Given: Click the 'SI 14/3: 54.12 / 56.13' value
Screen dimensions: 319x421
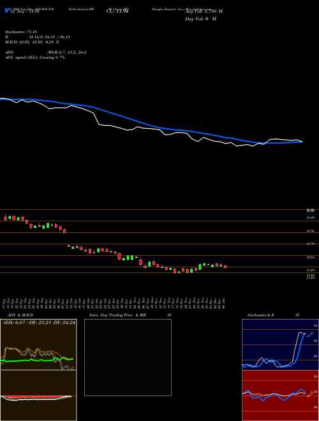Looking at the screenshot, I should point(50,37).
